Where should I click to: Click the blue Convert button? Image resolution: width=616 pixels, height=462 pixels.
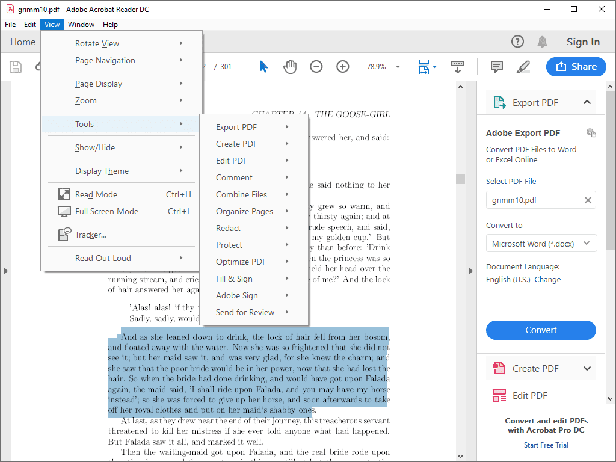click(x=541, y=330)
